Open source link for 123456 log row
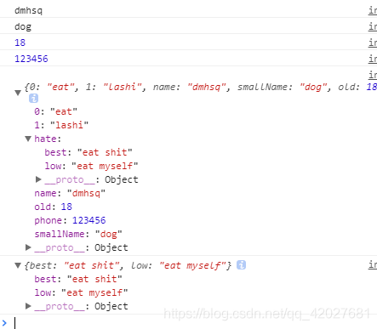This screenshot has height=329, width=377. click(373, 59)
